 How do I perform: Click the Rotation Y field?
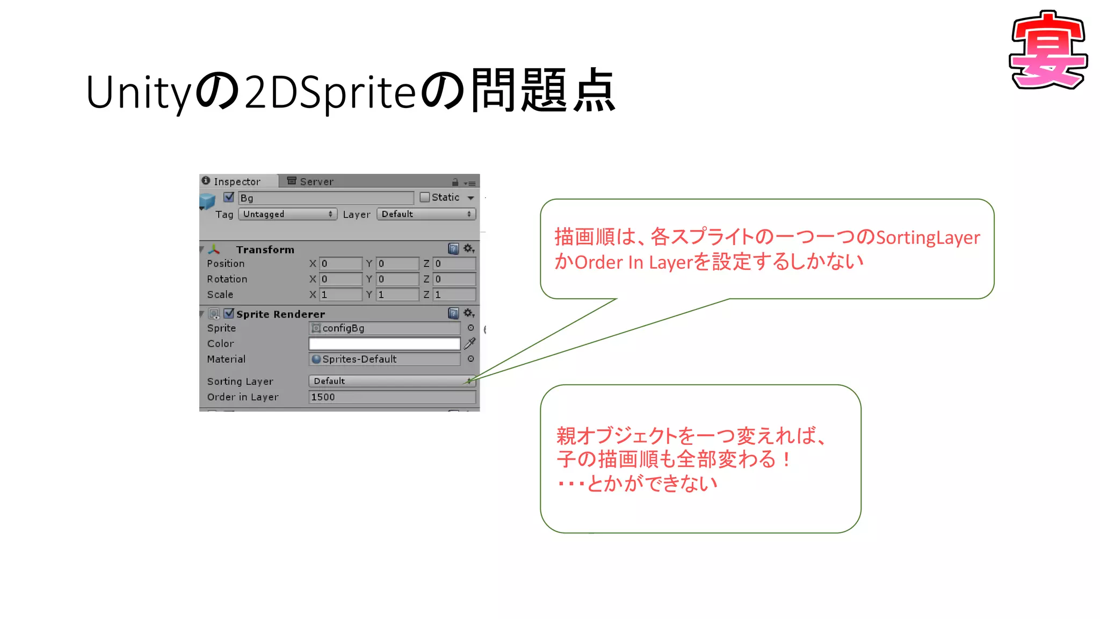pyautogui.click(x=397, y=279)
